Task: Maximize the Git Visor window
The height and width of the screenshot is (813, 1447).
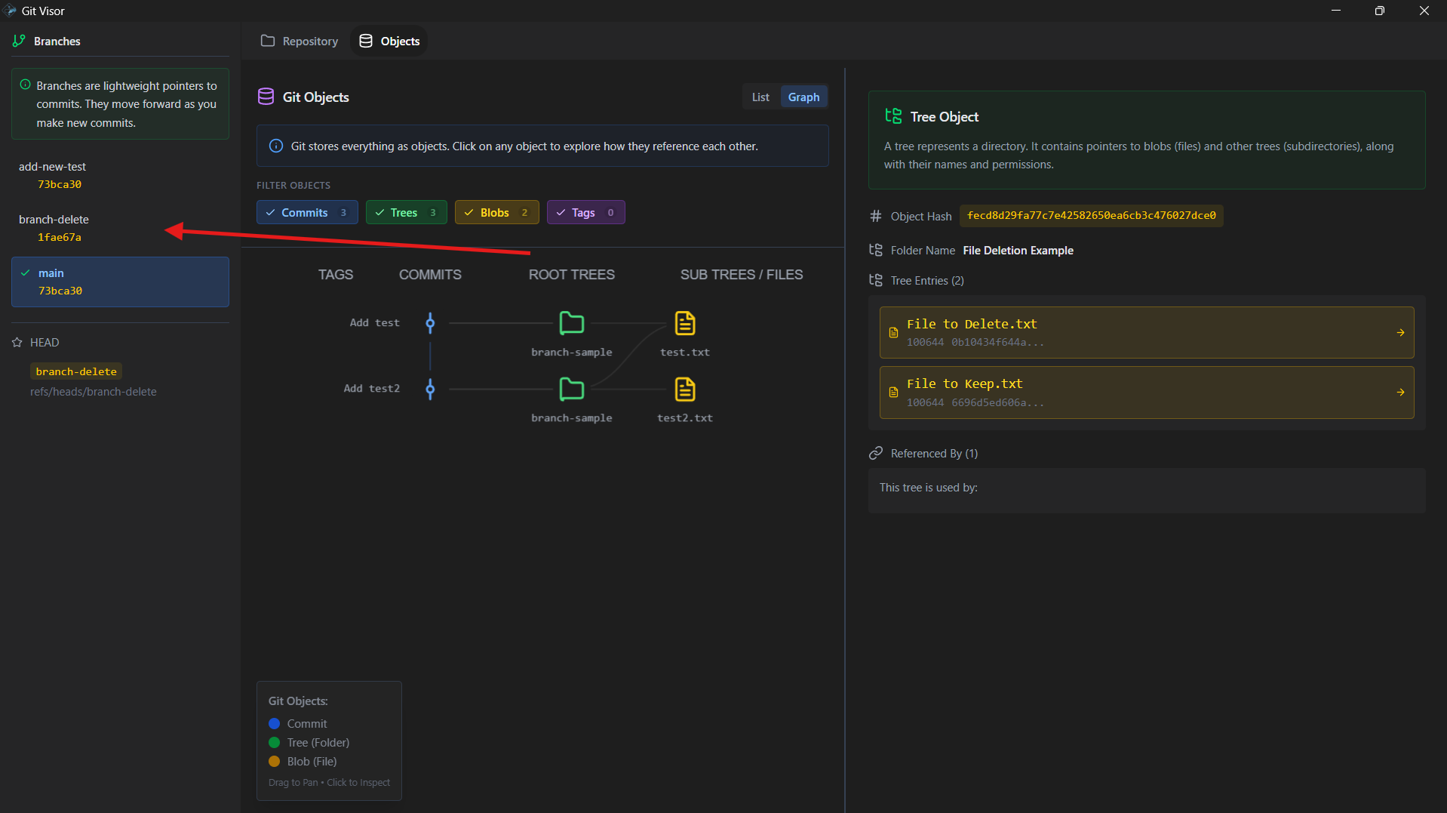Action: 1380,11
